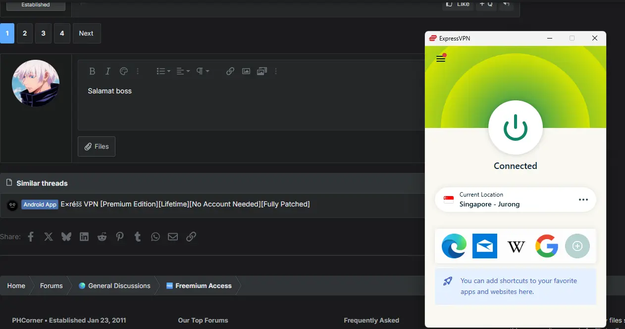
Task: Go to page 1 of the thread
Action: pos(7,33)
